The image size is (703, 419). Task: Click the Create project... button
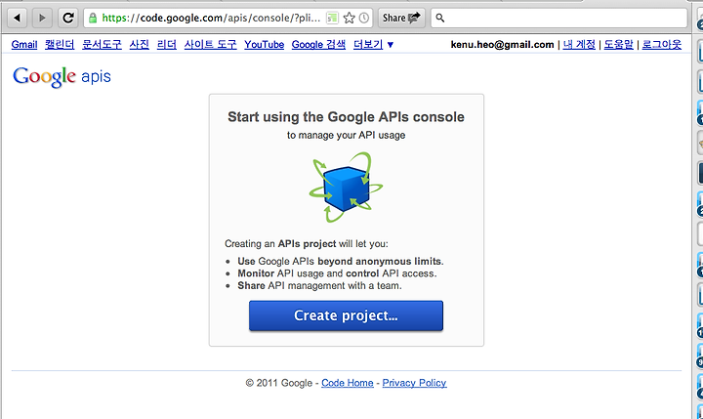tap(346, 315)
